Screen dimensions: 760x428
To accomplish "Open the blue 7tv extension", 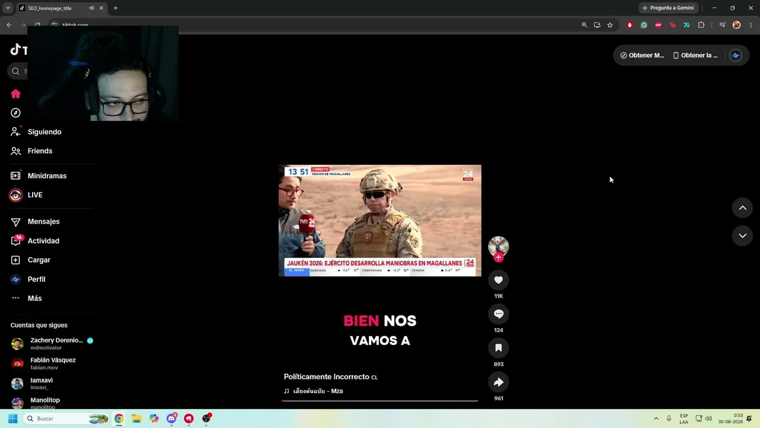I will (x=687, y=25).
